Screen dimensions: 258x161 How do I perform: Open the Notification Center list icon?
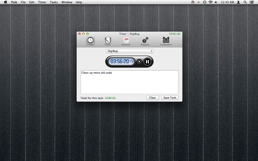pos(252,2)
